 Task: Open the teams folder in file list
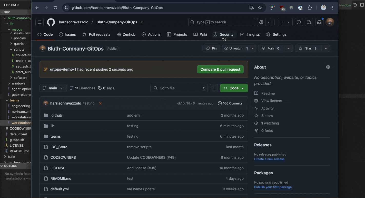click(x=55, y=136)
